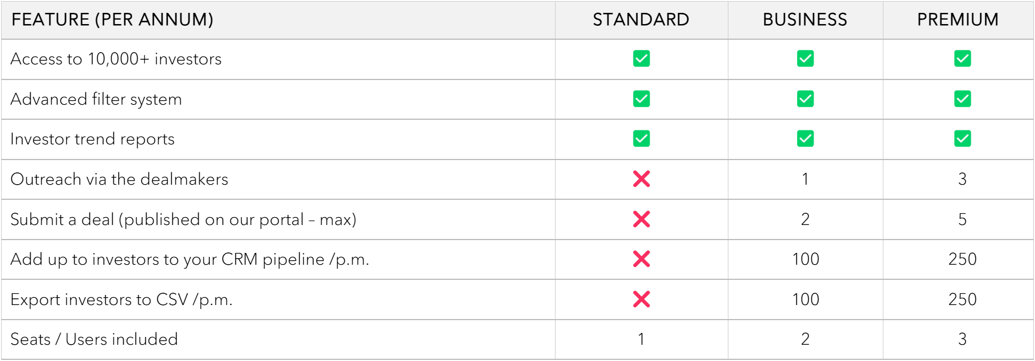Screen dimensions: 1035x361
Task: Click the FEATURE (PER ANNUM) header
Action: point(112,20)
